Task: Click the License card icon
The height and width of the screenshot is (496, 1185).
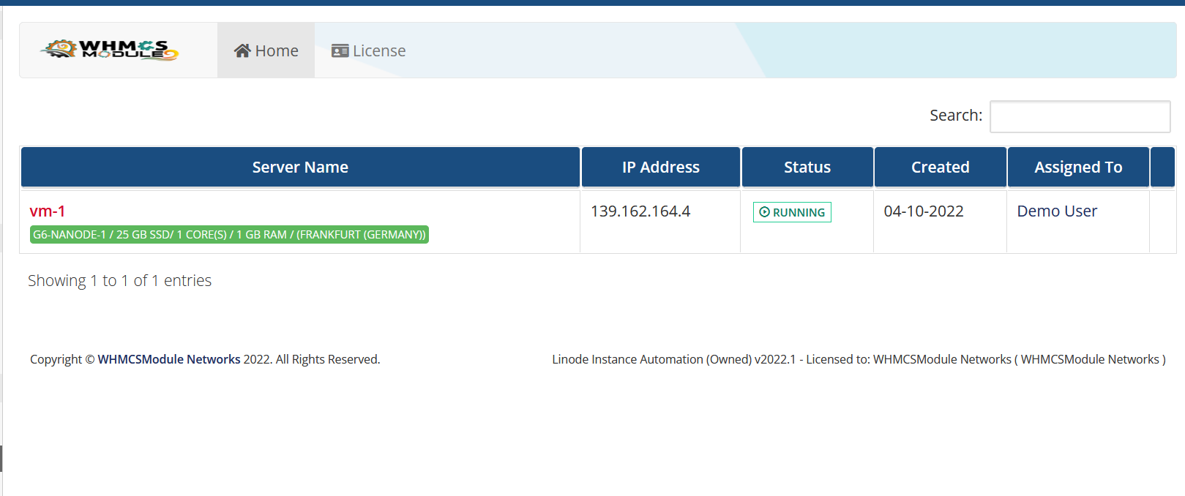Action: (340, 50)
